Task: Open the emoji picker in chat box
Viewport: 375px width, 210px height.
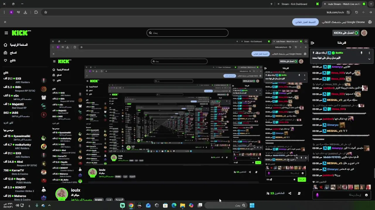Action: coord(366,195)
